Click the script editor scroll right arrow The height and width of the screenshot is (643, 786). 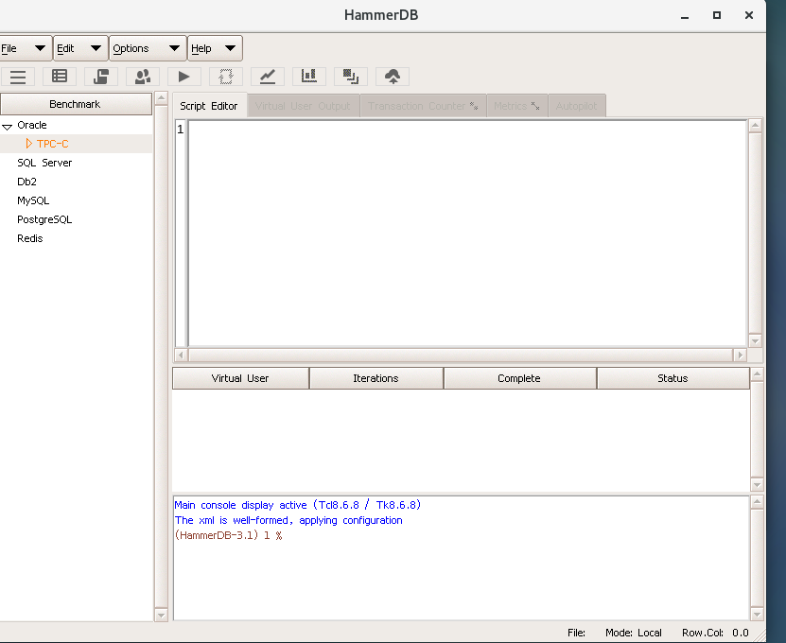pos(740,356)
